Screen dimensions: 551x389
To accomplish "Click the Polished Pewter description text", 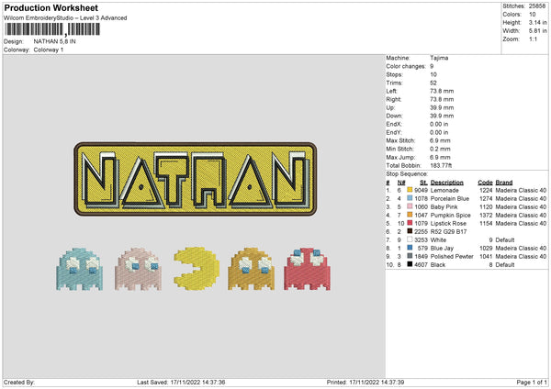I will [x=452, y=256].
